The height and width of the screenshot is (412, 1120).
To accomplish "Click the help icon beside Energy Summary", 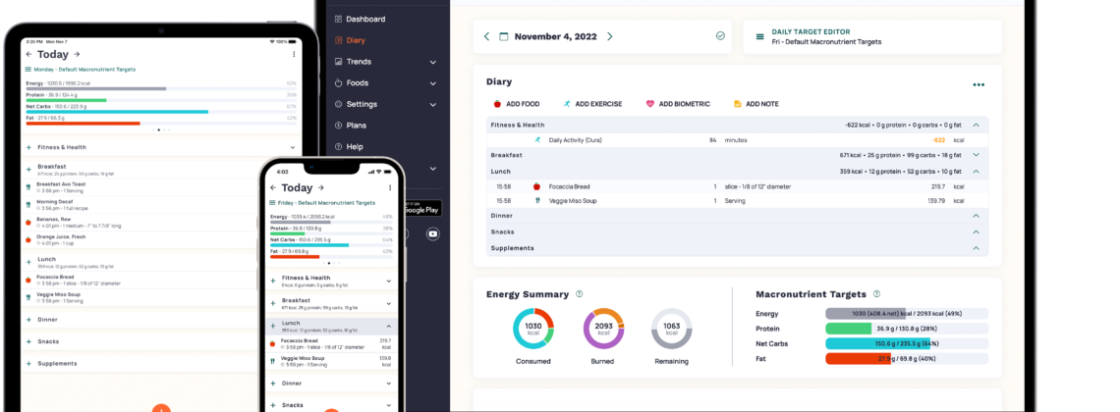I will 580,293.
